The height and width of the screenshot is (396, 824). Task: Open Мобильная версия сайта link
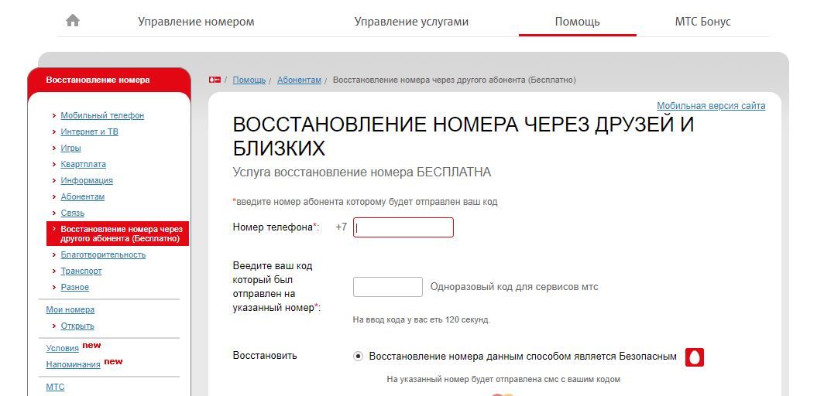pos(711,105)
